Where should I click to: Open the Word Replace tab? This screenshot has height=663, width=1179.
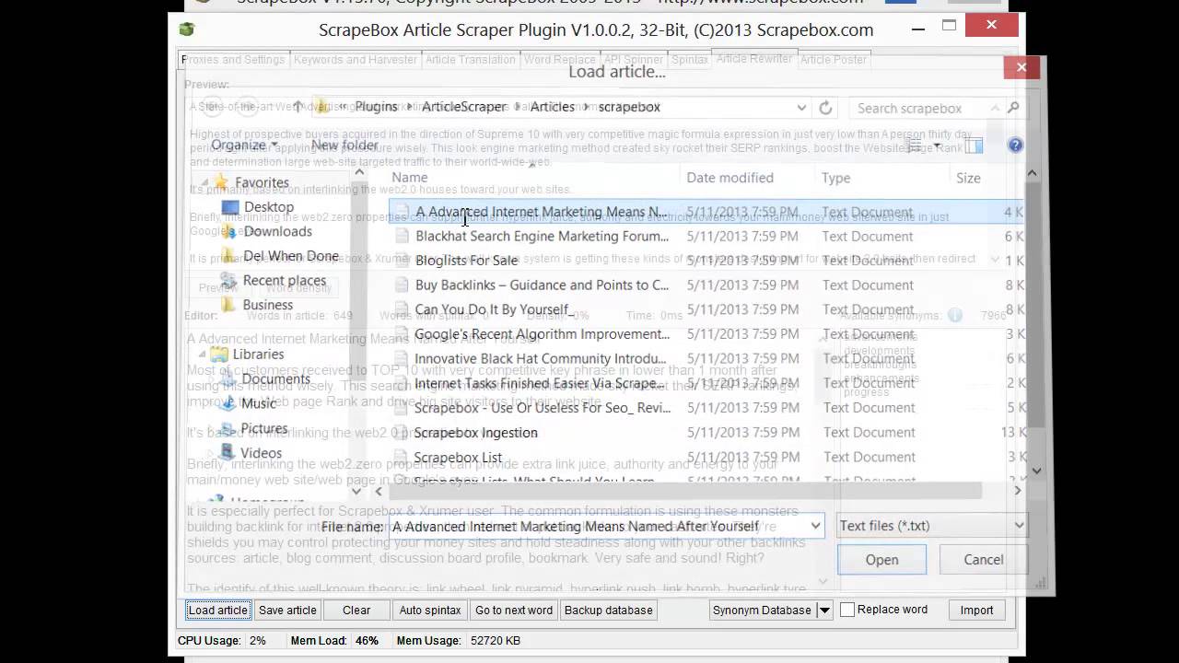click(x=559, y=60)
